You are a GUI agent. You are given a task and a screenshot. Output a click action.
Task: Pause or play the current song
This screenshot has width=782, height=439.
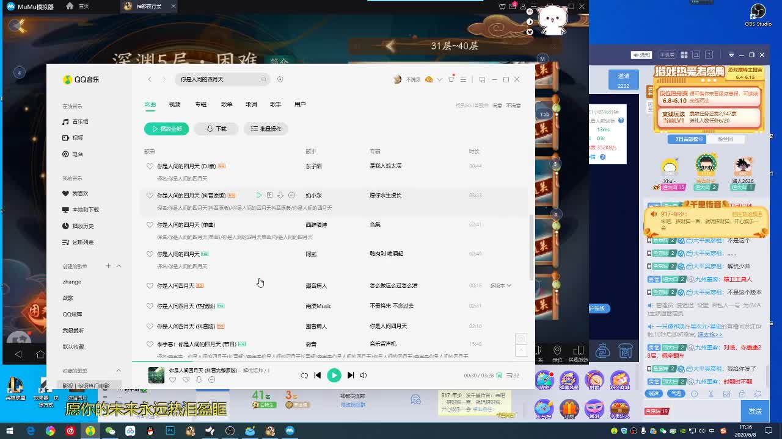(334, 375)
